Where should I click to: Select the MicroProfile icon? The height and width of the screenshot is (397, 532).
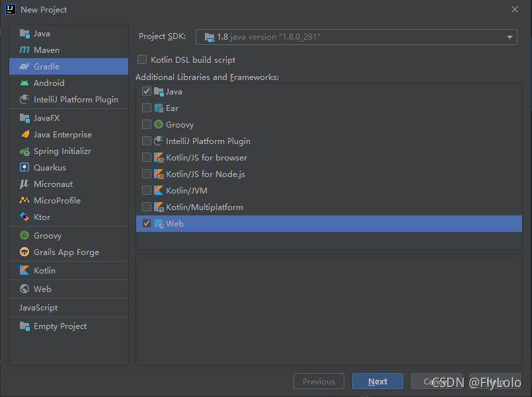pyautogui.click(x=24, y=200)
